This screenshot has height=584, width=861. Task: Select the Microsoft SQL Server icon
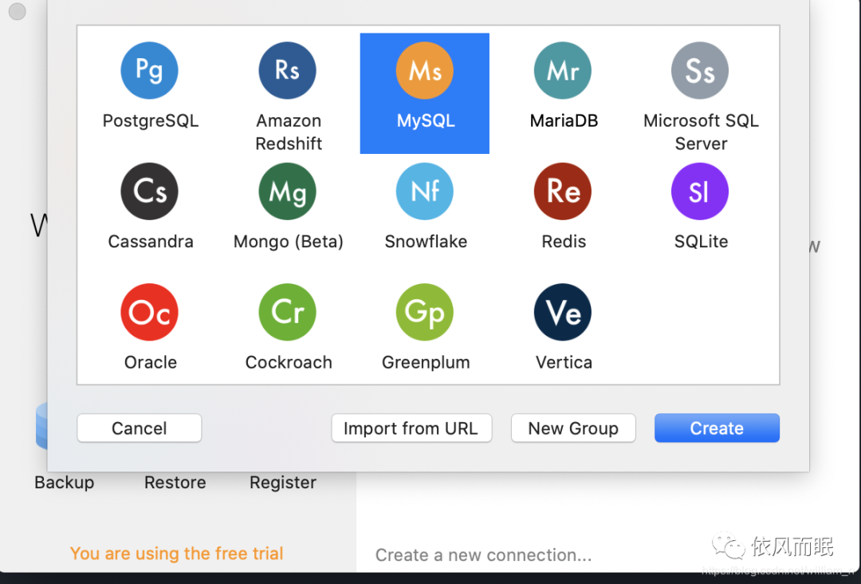700,71
